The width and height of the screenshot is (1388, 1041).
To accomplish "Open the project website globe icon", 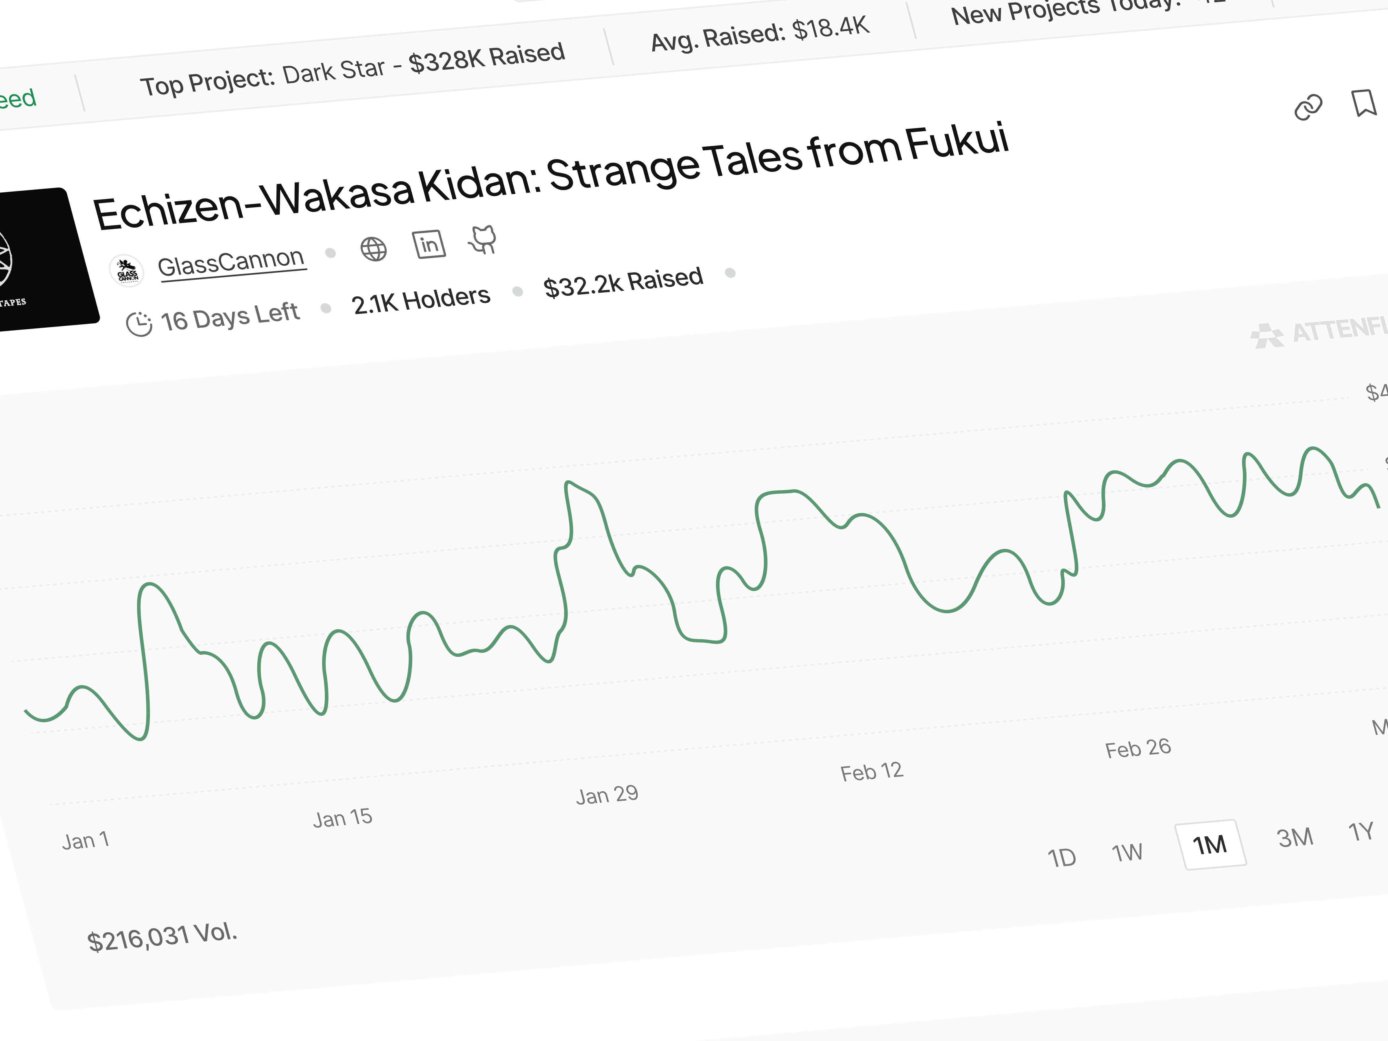I will 373,249.
